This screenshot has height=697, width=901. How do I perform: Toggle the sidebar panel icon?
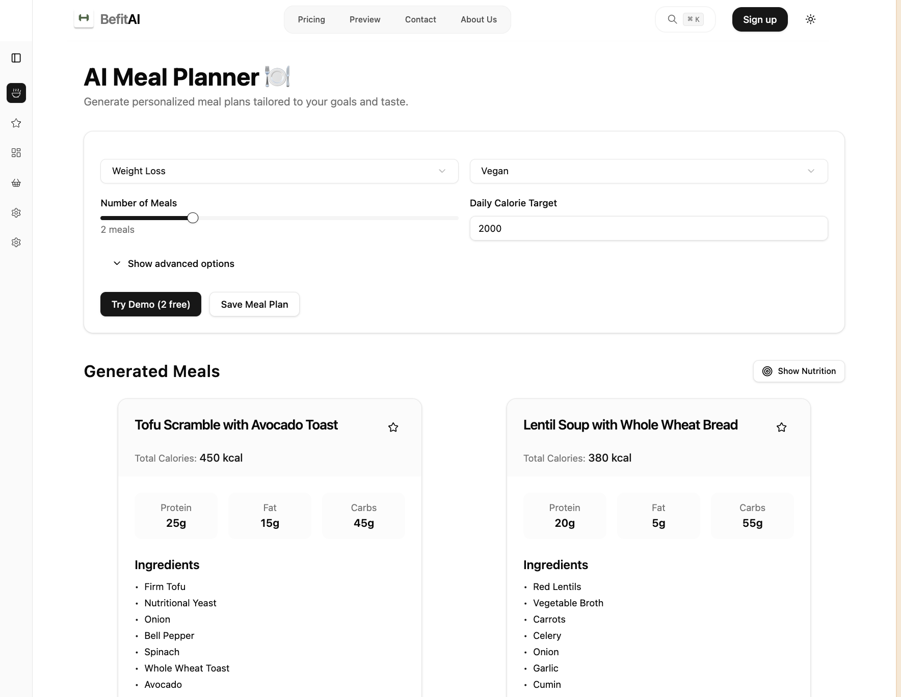tap(16, 58)
